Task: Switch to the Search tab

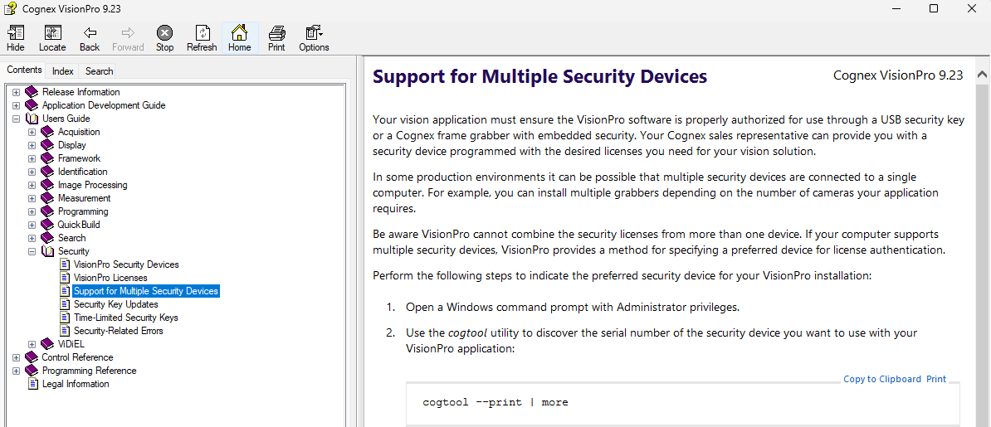Action: pos(100,71)
